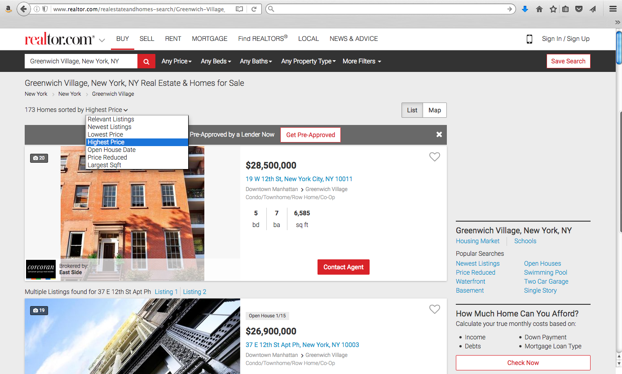
Task: Save the $28,500,000 listing with heart icon
Action: click(434, 157)
